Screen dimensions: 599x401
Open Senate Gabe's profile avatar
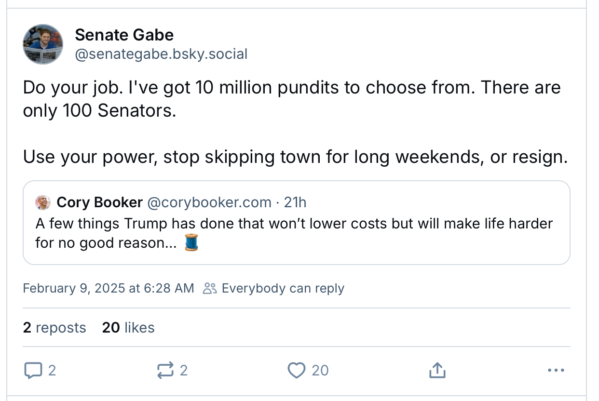pyautogui.click(x=43, y=44)
